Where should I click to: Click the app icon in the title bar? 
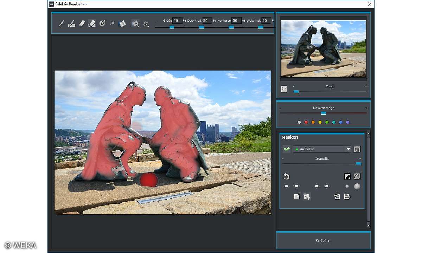coord(51,4)
